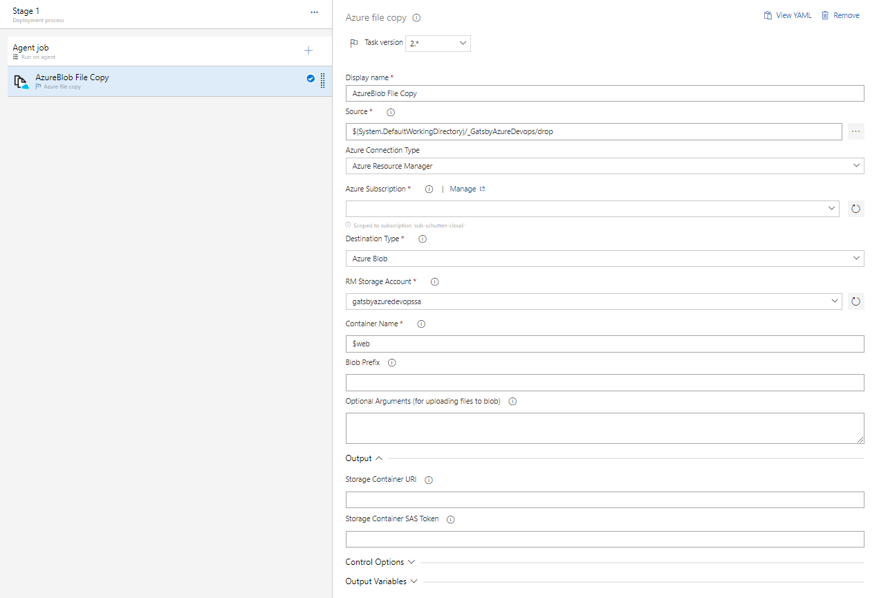Screen dimensions: 879x598
Task: Click the info icon beside Azure file copy title
Action: [x=416, y=18]
